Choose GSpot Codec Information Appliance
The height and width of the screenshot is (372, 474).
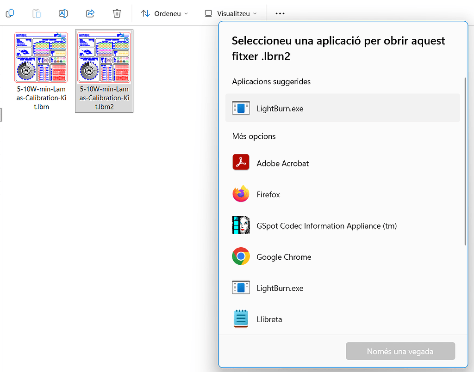(343, 226)
